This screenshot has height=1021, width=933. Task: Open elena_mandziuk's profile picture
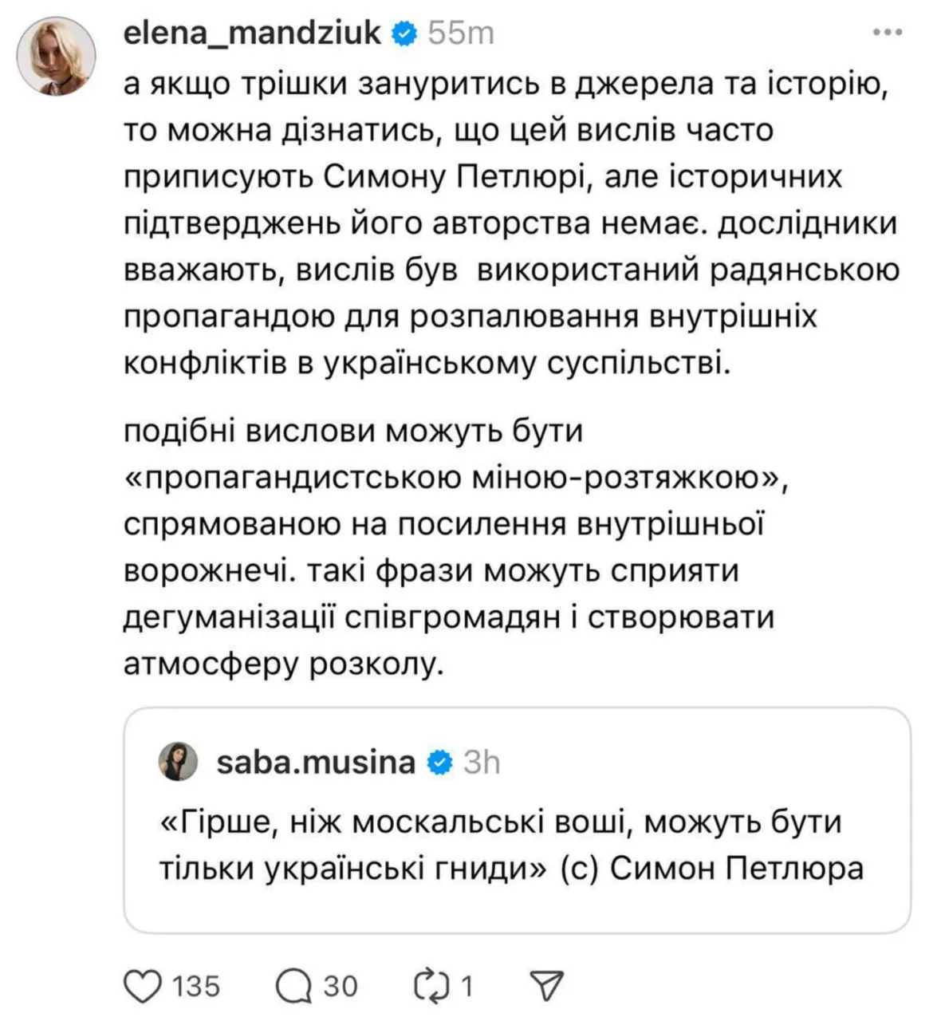click(x=57, y=56)
